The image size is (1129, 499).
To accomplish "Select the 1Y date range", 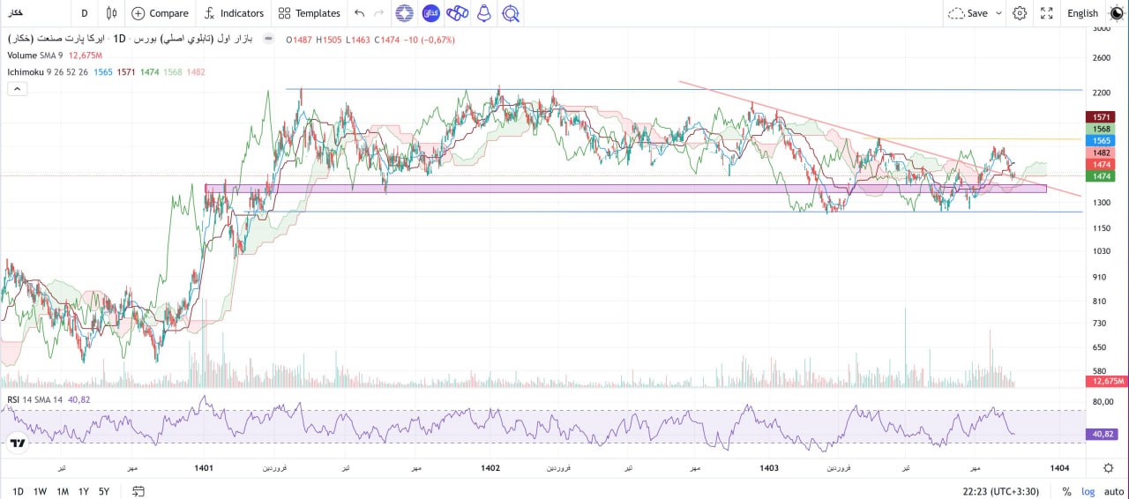I will (83, 491).
